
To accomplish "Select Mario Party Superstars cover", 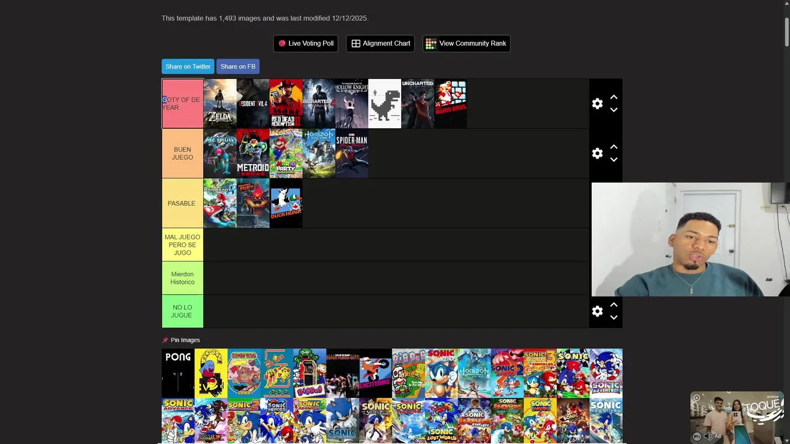I will click(x=286, y=154).
